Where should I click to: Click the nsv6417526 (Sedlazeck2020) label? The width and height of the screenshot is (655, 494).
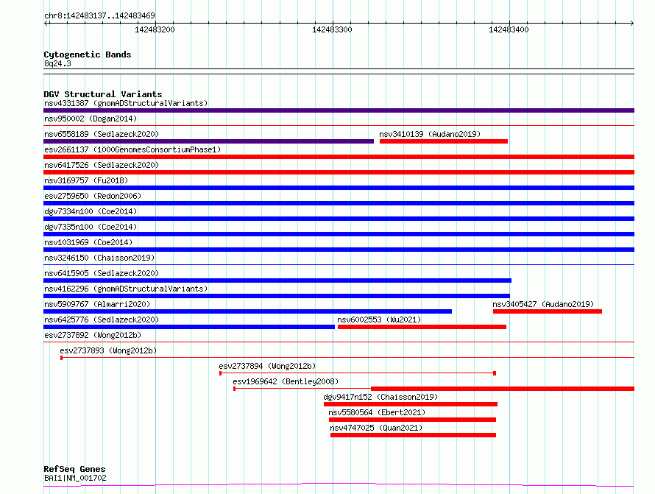pyautogui.click(x=102, y=165)
